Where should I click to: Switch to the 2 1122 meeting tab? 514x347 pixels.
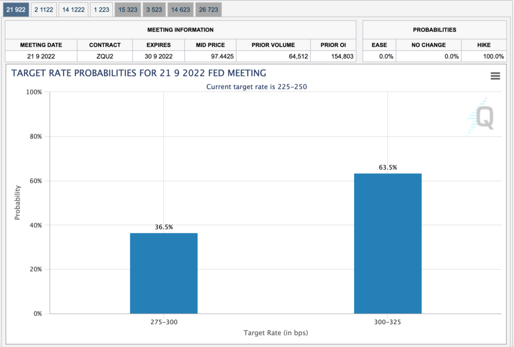43,10
